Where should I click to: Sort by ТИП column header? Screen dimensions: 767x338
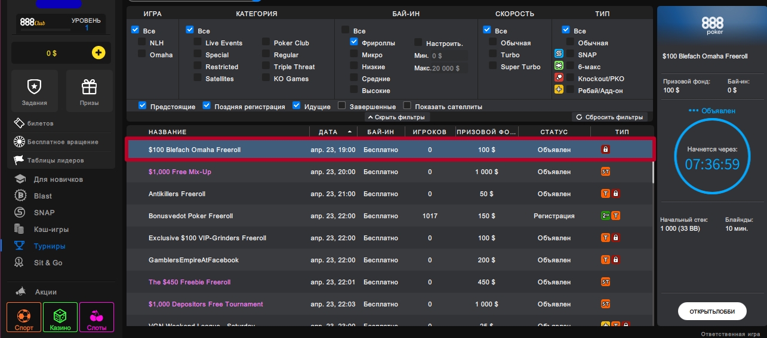tap(621, 132)
